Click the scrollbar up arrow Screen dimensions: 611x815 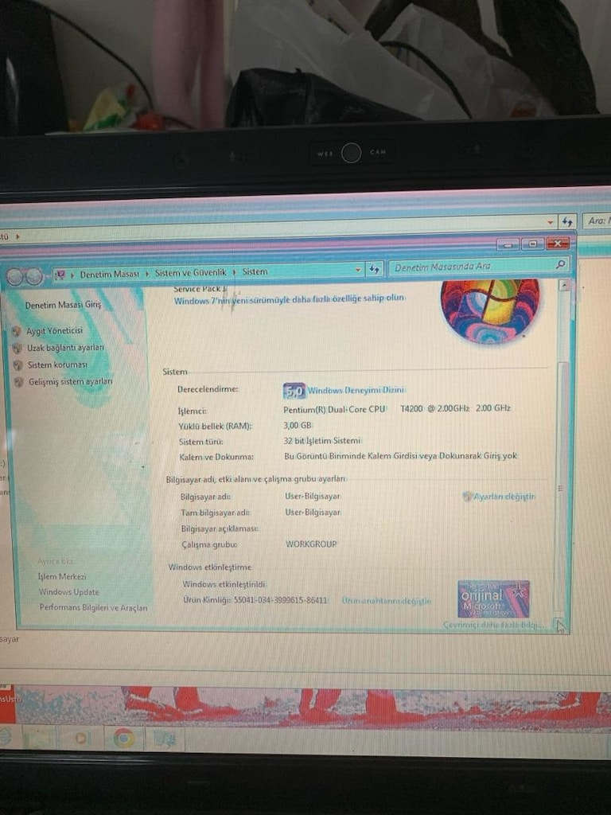tap(564, 286)
